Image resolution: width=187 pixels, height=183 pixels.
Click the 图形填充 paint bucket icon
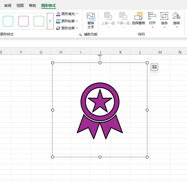[58, 14]
